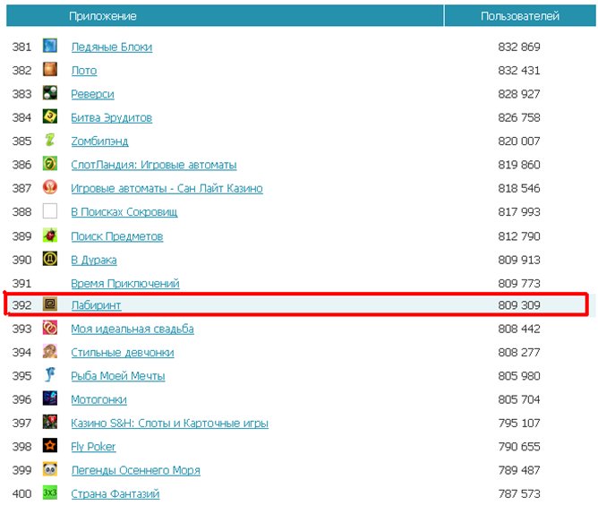Open the Битва Эрудитов link
Viewport: 598px width, 505px height.
(x=111, y=117)
